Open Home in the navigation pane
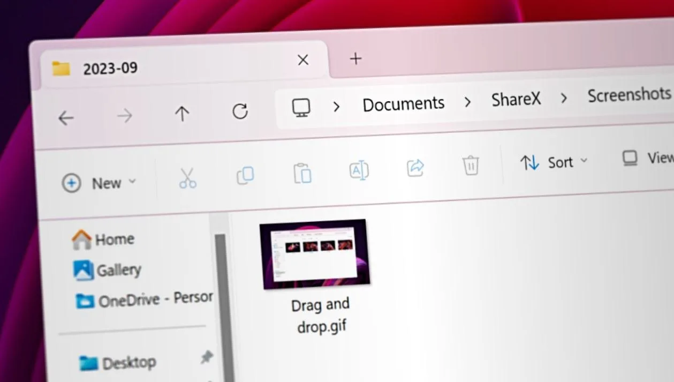This screenshot has height=382, width=674. [103, 239]
